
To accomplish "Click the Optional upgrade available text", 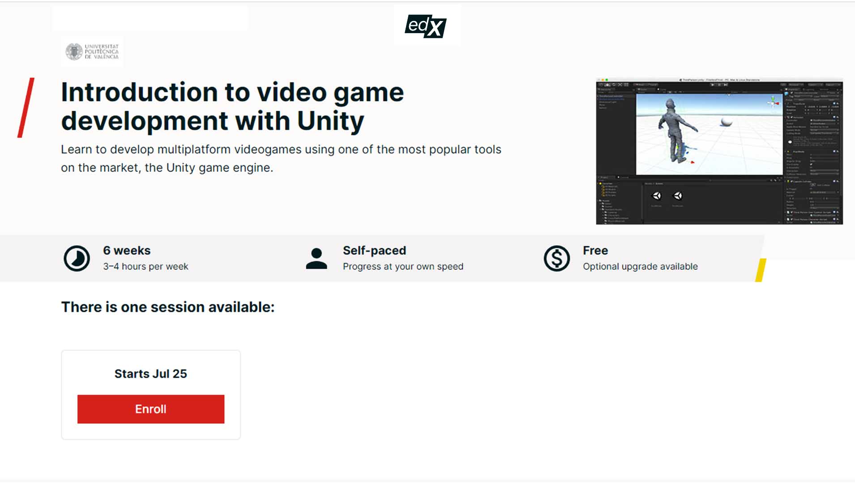I will 640,267.
